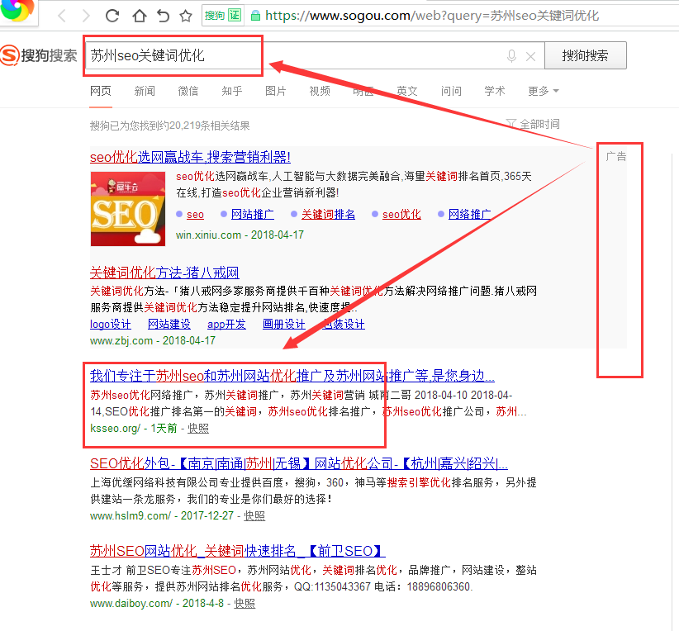Click the 快照 link for ksseo.org
The image size is (679, 631).
198,428
